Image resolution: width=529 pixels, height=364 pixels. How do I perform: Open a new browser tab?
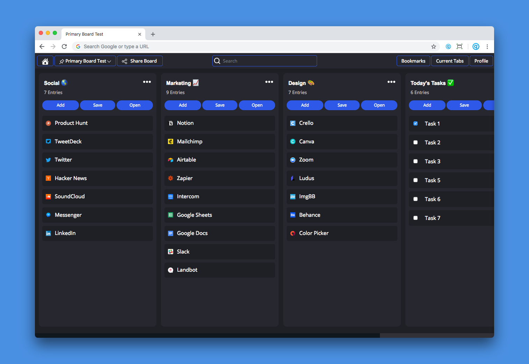pyautogui.click(x=153, y=34)
